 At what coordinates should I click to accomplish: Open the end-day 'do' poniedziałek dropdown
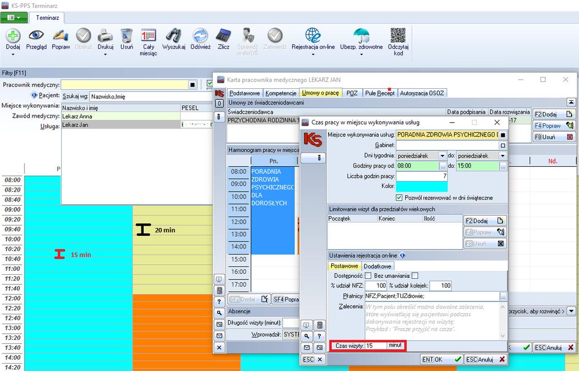[503, 156]
